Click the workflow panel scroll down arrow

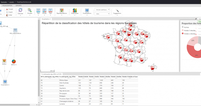pos(39,103)
